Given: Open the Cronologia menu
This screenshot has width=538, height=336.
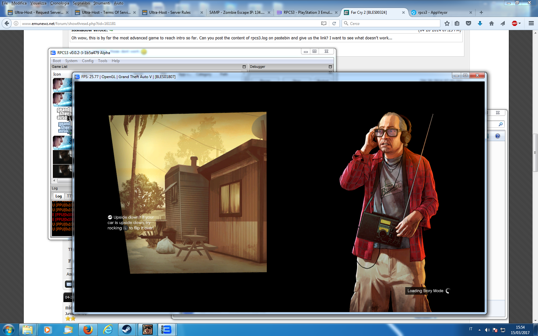Looking at the screenshot, I should click(60, 3).
